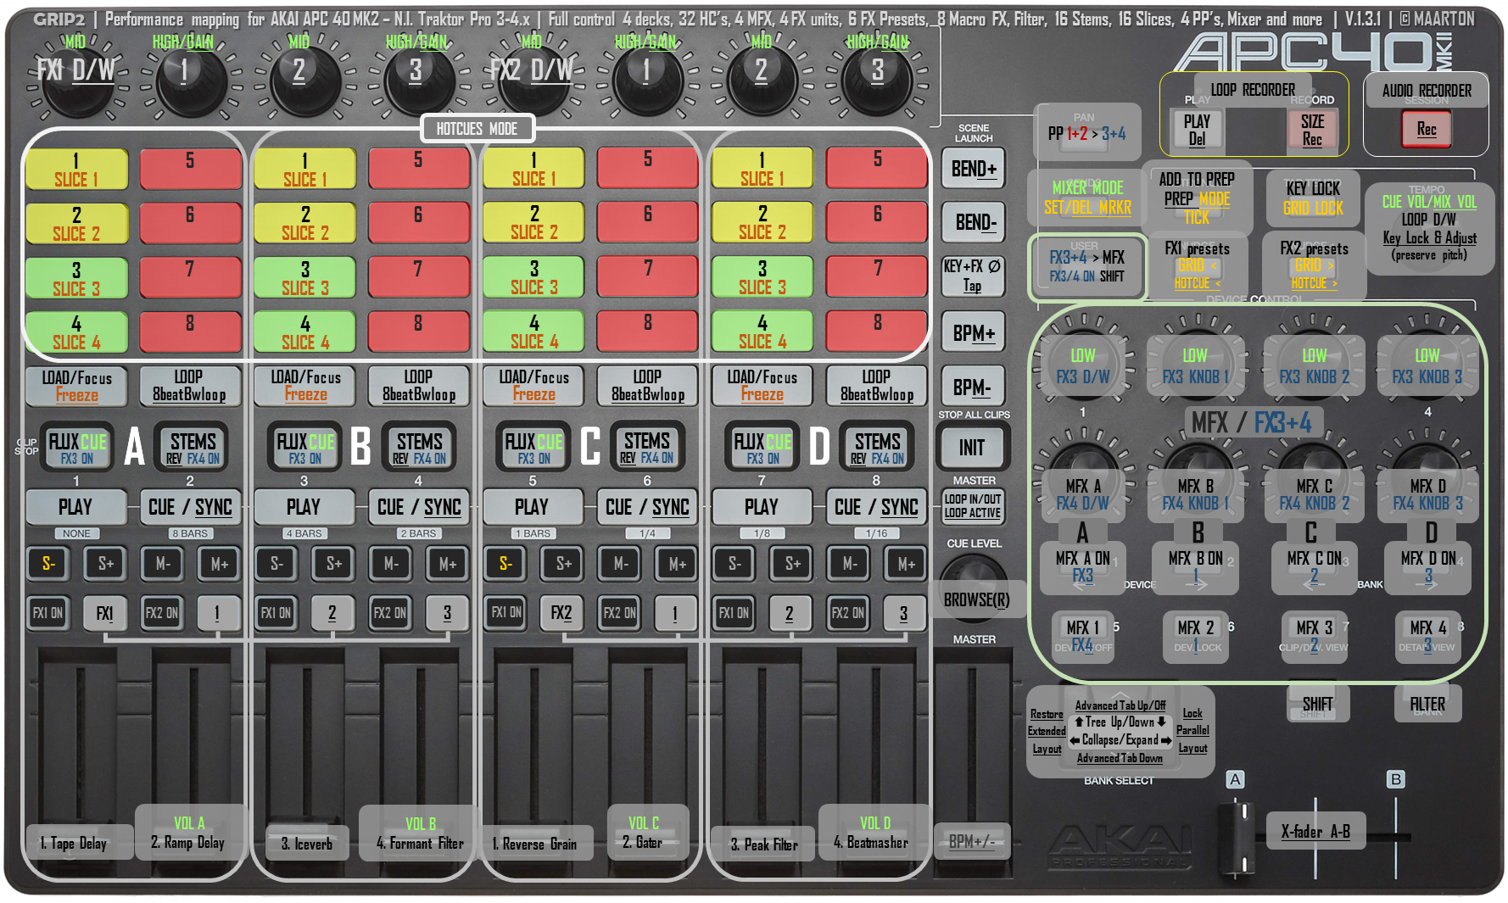This screenshot has height=903, width=1508.
Task: Click Rec in the Audio Recorder section
Action: coord(1427,129)
